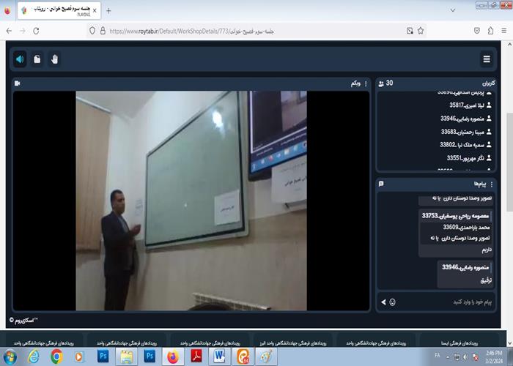
Task: Open the hamburger menu in the room toolbar
Action: pos(487,59)
